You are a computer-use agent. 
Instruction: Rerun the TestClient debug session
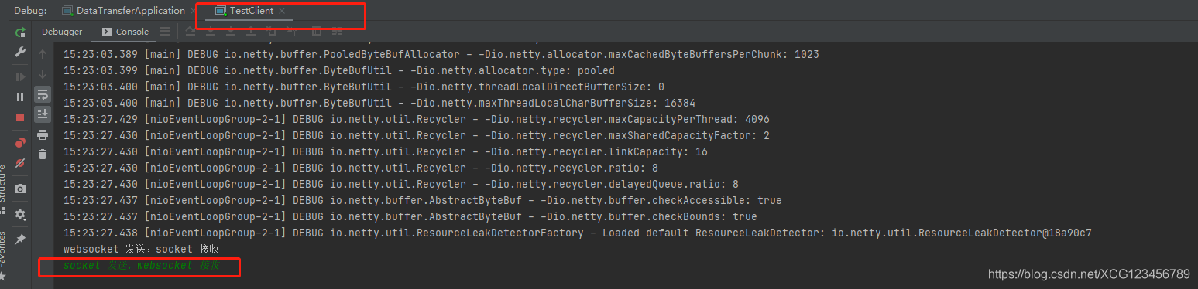tap(20, 32)
